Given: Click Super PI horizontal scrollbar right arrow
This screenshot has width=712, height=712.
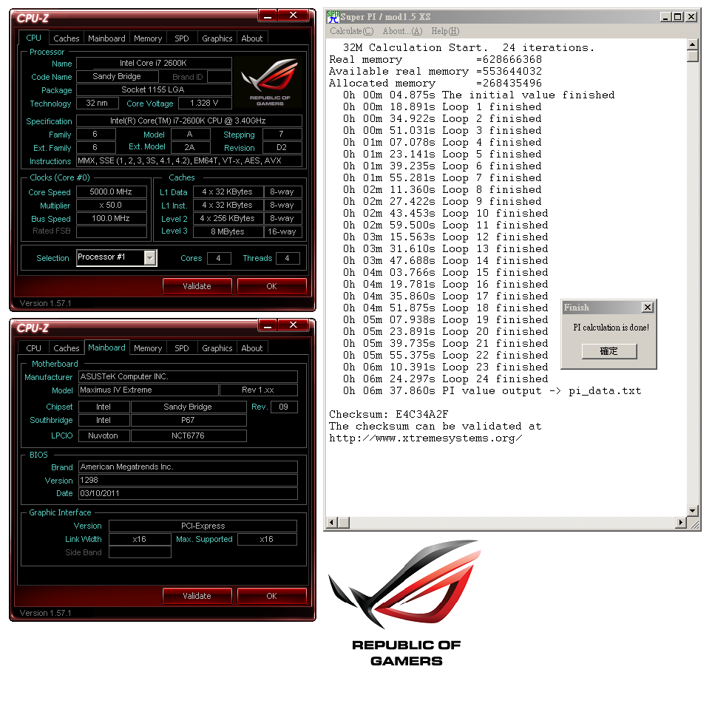Looking at the screenshot, I should click(x=681, y=523).
